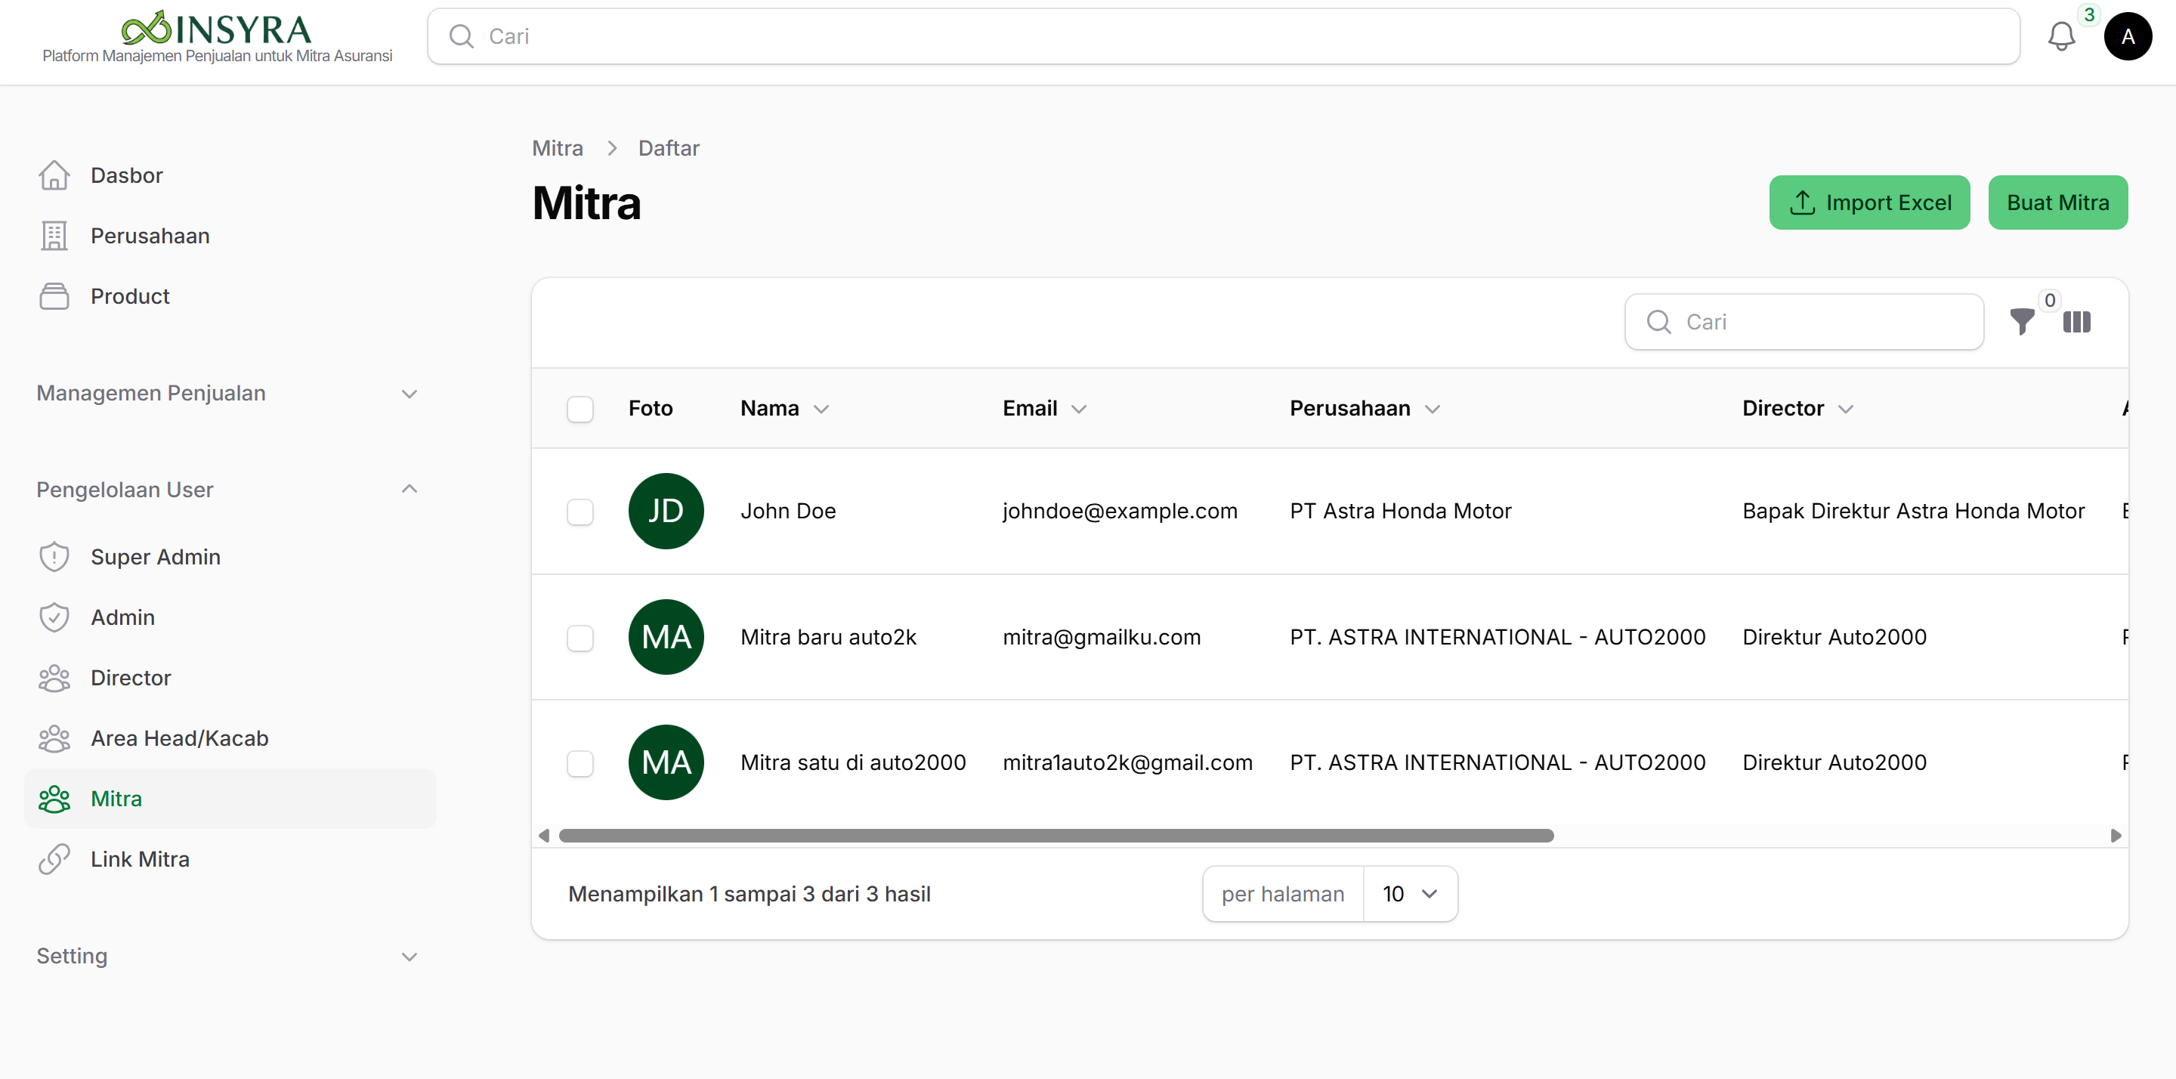Image resolution: width=2176 pixels, height=1079 pixels.
Task: Click the Admin shield-check icon
Action: click(54, 617)
